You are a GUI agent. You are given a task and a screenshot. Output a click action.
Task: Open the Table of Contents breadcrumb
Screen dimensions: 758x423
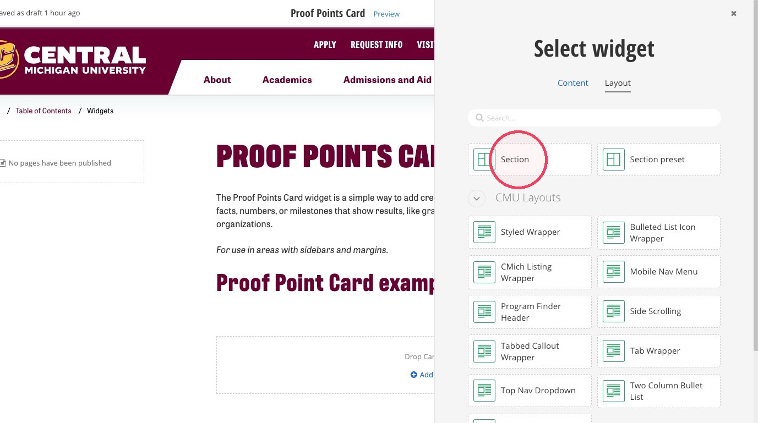pyautogui.click(x=43, y=111)
